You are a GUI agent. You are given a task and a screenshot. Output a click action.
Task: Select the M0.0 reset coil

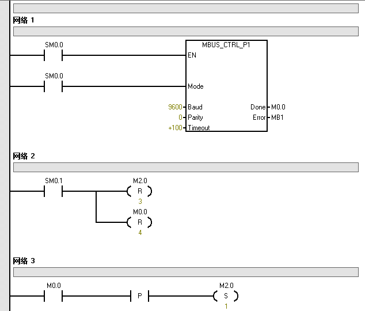tap(140, 222)
